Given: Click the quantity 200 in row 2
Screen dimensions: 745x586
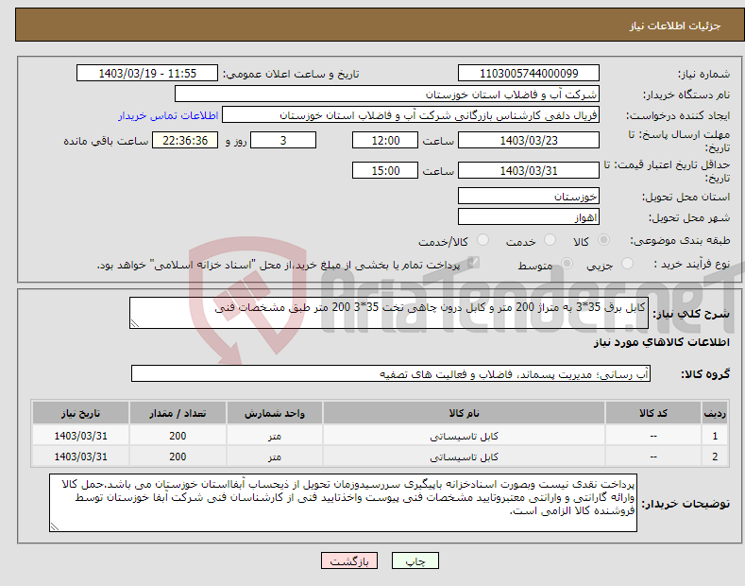Looking at the screenshot, I should 178,457.
